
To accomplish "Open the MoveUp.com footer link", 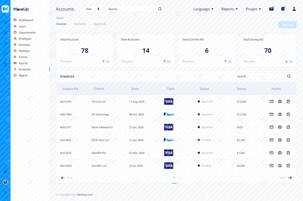I will (85, 195).
